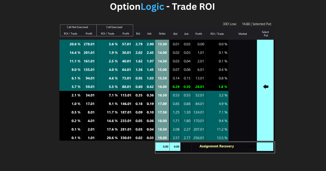Viewport: 326px width, 171px height.
Task: Select the 19.00 strike cell
Action: (162, 138)
